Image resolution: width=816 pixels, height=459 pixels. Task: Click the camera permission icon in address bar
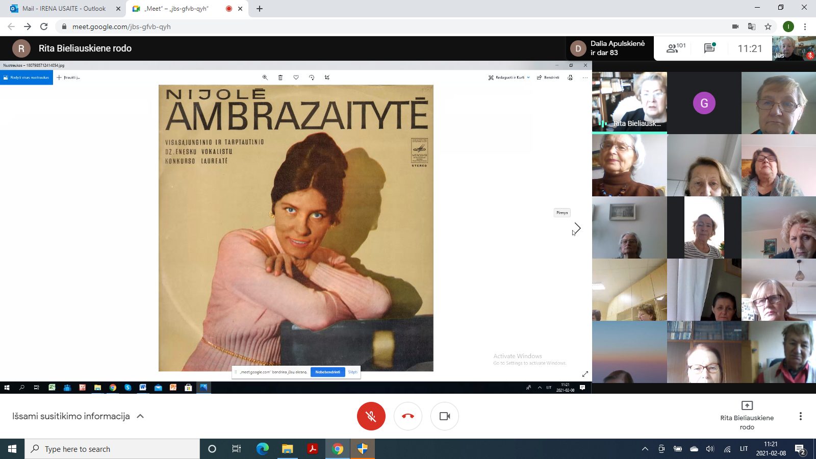[735, 27]
